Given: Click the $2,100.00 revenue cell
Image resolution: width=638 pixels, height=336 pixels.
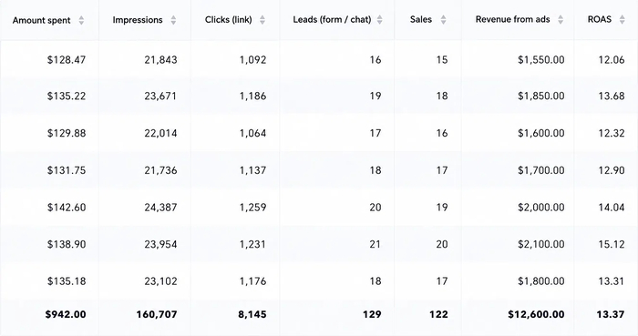Looking at the screenshot, I should click(541, 245).
